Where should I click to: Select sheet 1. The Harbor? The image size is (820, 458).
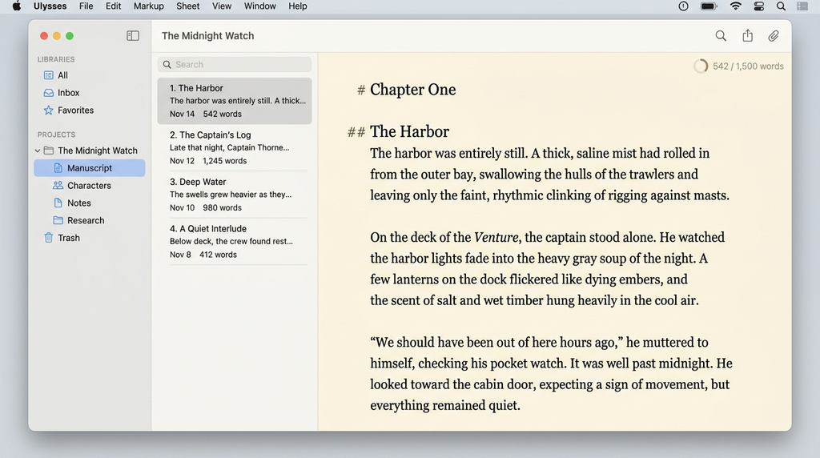[x=235, y=101]
